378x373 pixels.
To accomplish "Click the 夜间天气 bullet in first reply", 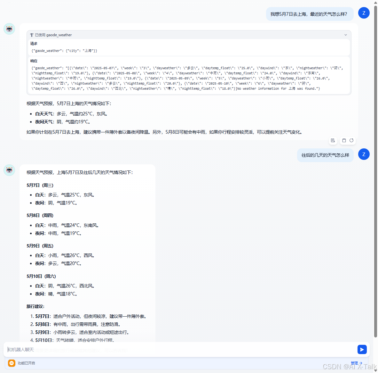I will tap(63, 122).
